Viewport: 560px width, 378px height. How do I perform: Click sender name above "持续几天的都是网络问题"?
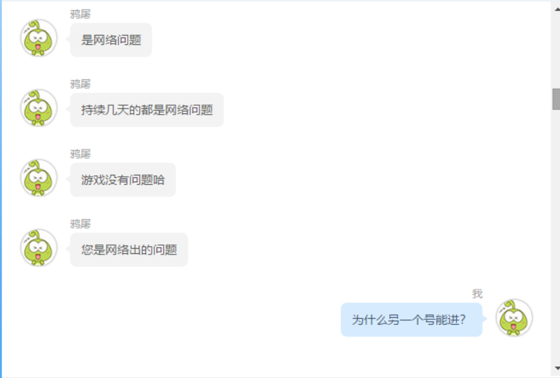[x=81, y=84]
